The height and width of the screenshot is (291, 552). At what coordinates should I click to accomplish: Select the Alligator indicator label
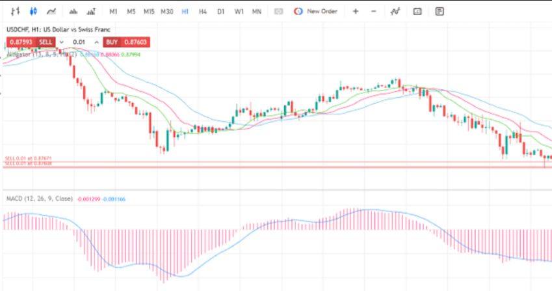pos(42,55)
